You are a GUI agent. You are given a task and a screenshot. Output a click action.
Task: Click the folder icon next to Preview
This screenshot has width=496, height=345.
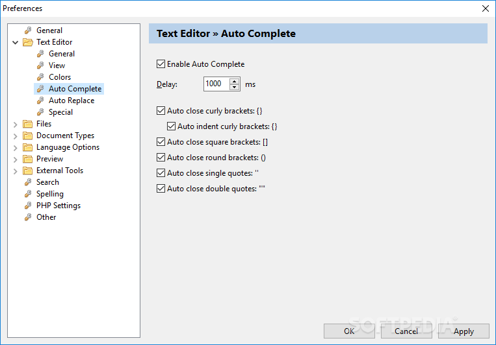tap(28, 159)
